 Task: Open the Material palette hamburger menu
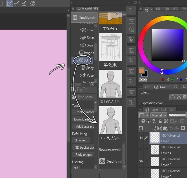[x=73, y=9]
